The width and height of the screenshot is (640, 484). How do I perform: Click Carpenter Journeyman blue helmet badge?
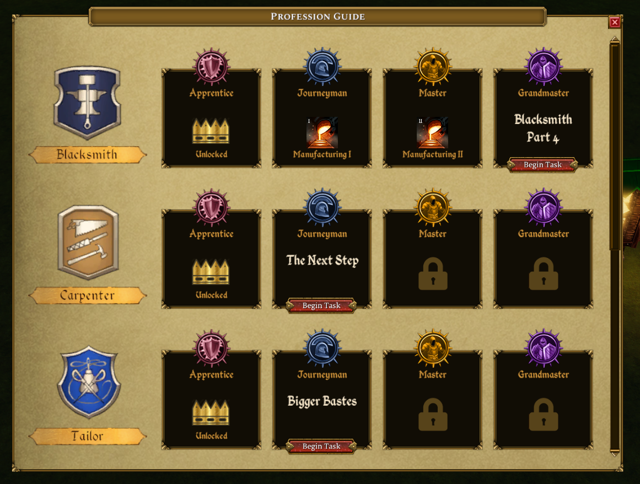tap(322, 207)
